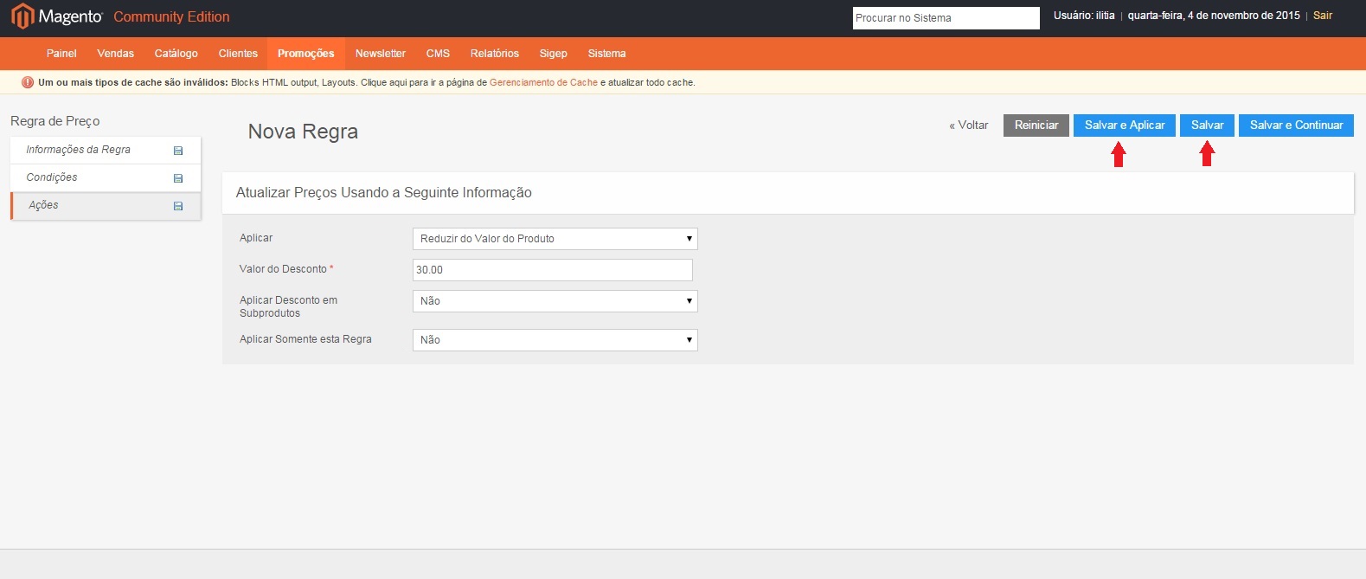Click the Nova Regra heading
The width and height of the screenshot is (1366, 579).
pos(303,132)
